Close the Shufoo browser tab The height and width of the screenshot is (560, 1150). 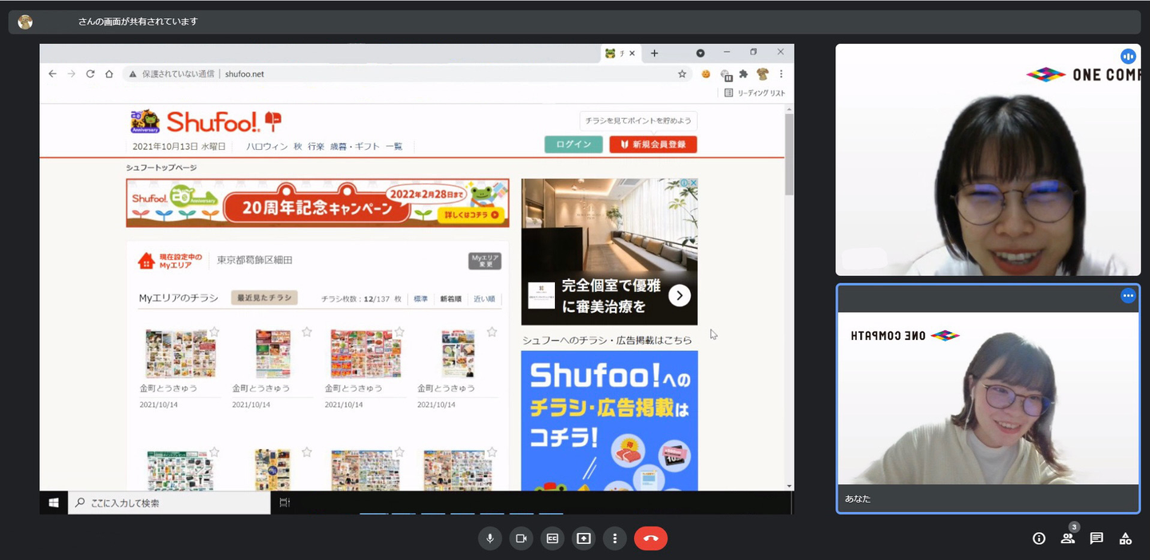[632, 53]
